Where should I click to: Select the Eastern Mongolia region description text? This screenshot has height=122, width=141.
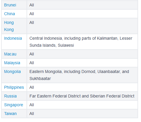[79, 75]
